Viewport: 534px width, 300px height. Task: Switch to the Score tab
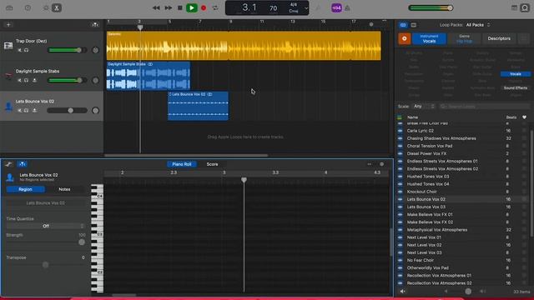click(x=212, y=164)
